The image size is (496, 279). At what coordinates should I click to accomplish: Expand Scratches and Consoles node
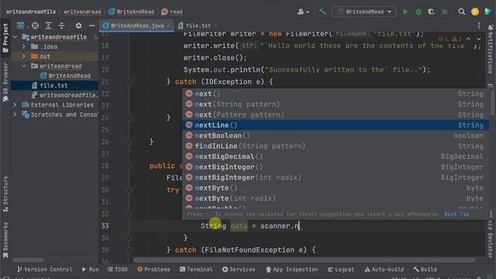point(15,115)
